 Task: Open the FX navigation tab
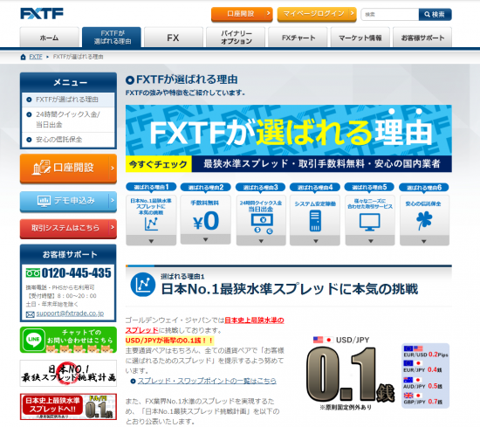tap(174, 38)
